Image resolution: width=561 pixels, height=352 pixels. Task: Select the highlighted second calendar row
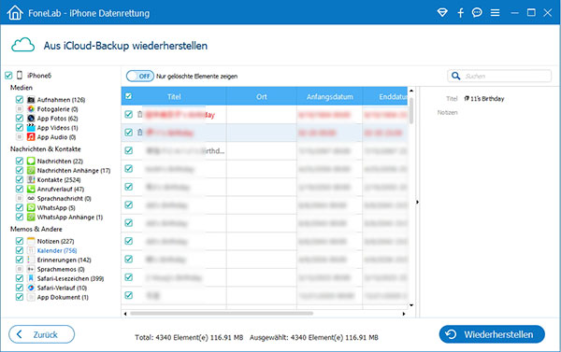click(x=265, y=133)
